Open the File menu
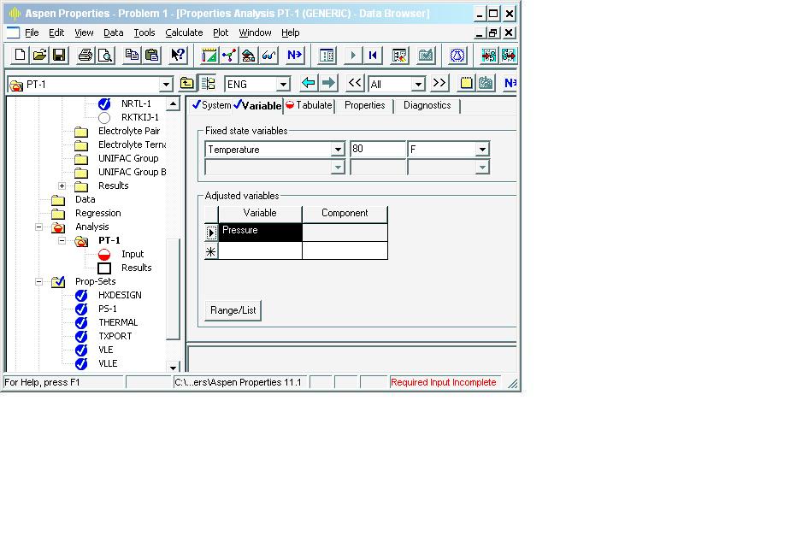Image resolution: width=790 pixels, height=542 pixels. (32, 32)
